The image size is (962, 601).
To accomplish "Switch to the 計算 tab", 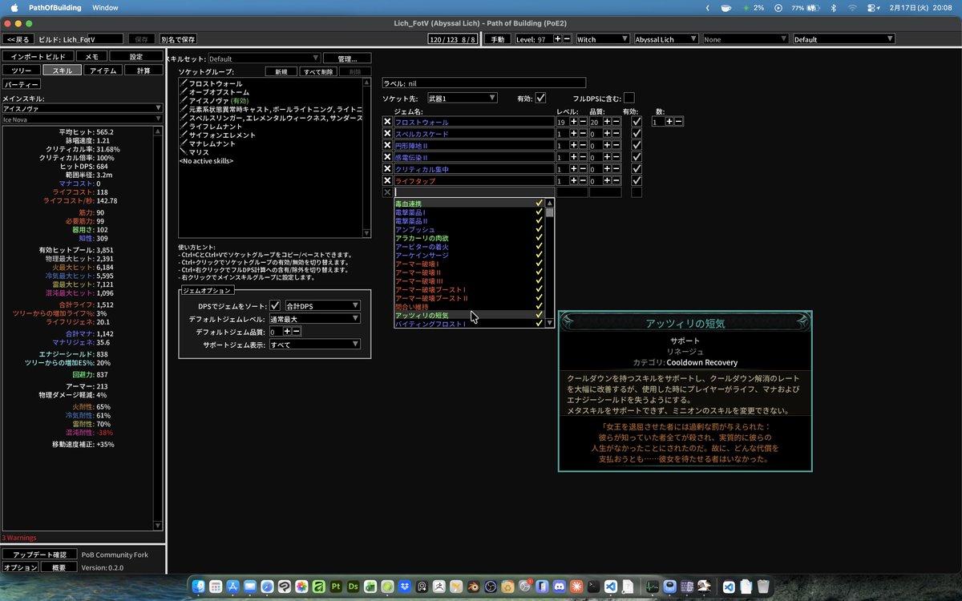I will (143, 71).
